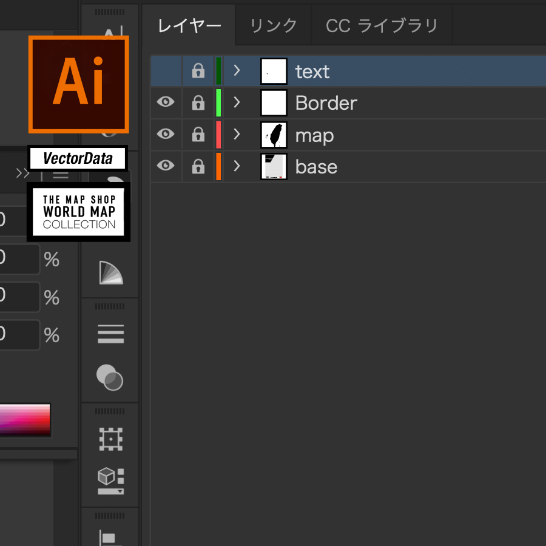
Task: Select the base layer thumbnail
Action: [x=274, y=166]
